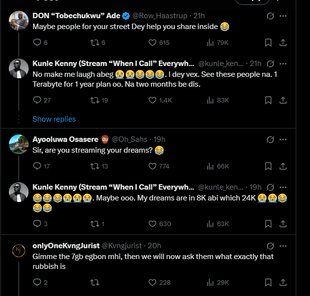The image size is (310, 296).
Task: Click Show replies link
Action: tap(54, 119)
